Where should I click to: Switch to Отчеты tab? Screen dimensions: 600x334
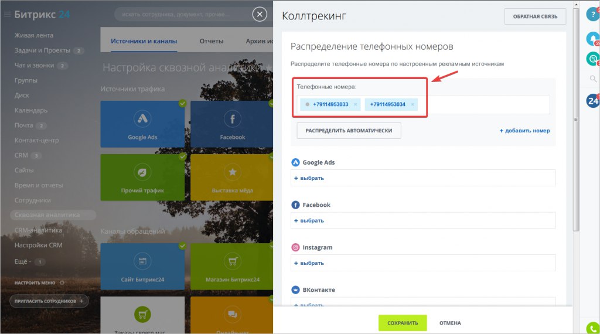[x=211, y=41]
